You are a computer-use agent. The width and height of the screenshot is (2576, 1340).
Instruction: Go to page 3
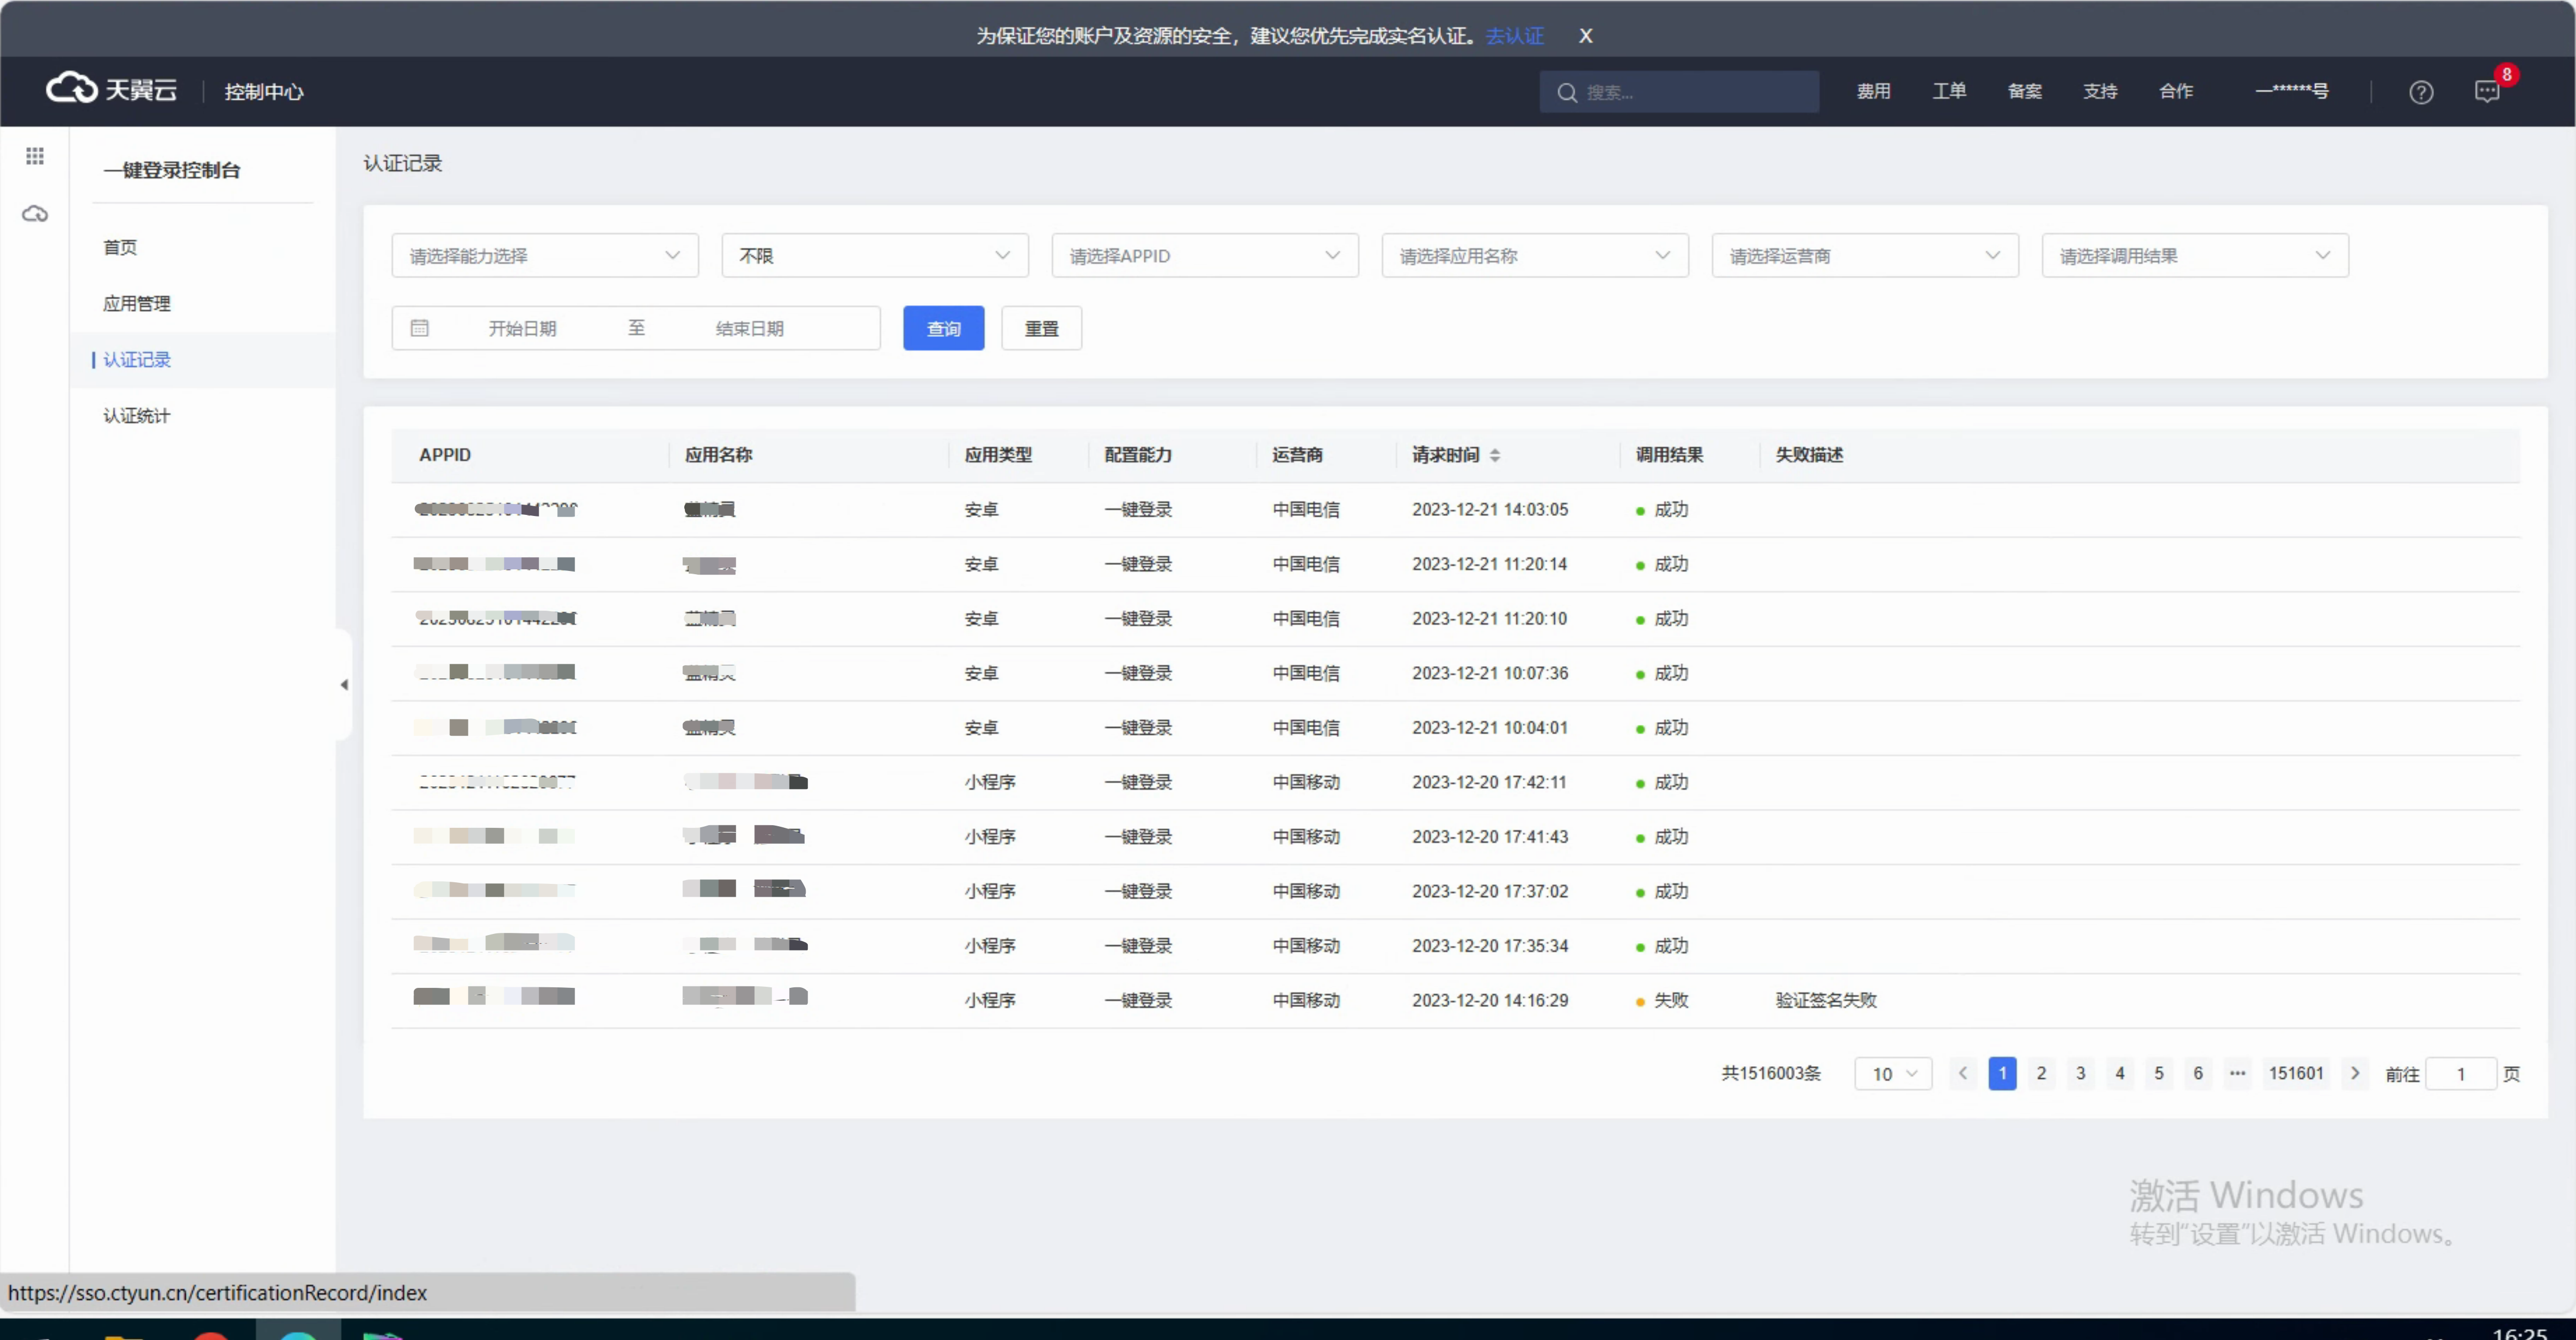coord(2080,1073)
